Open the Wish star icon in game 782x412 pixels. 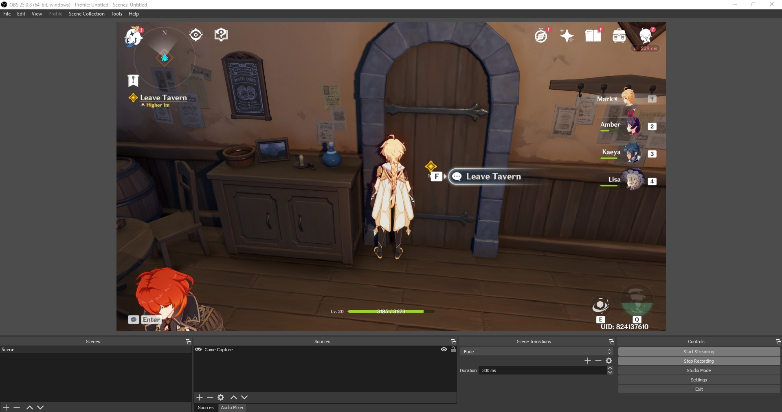pos(567,36)
